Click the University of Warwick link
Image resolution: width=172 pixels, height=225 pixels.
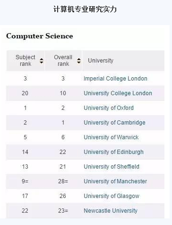(111, 137)
